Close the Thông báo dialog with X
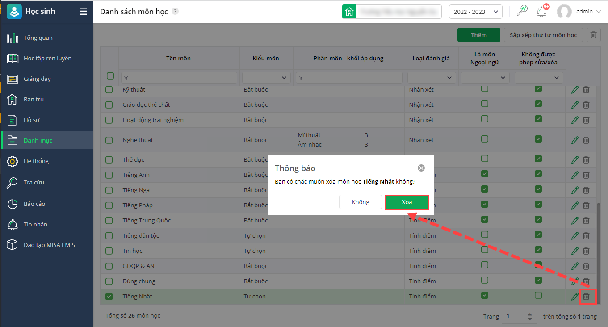The image size is (608, 327). click(421, 168)
